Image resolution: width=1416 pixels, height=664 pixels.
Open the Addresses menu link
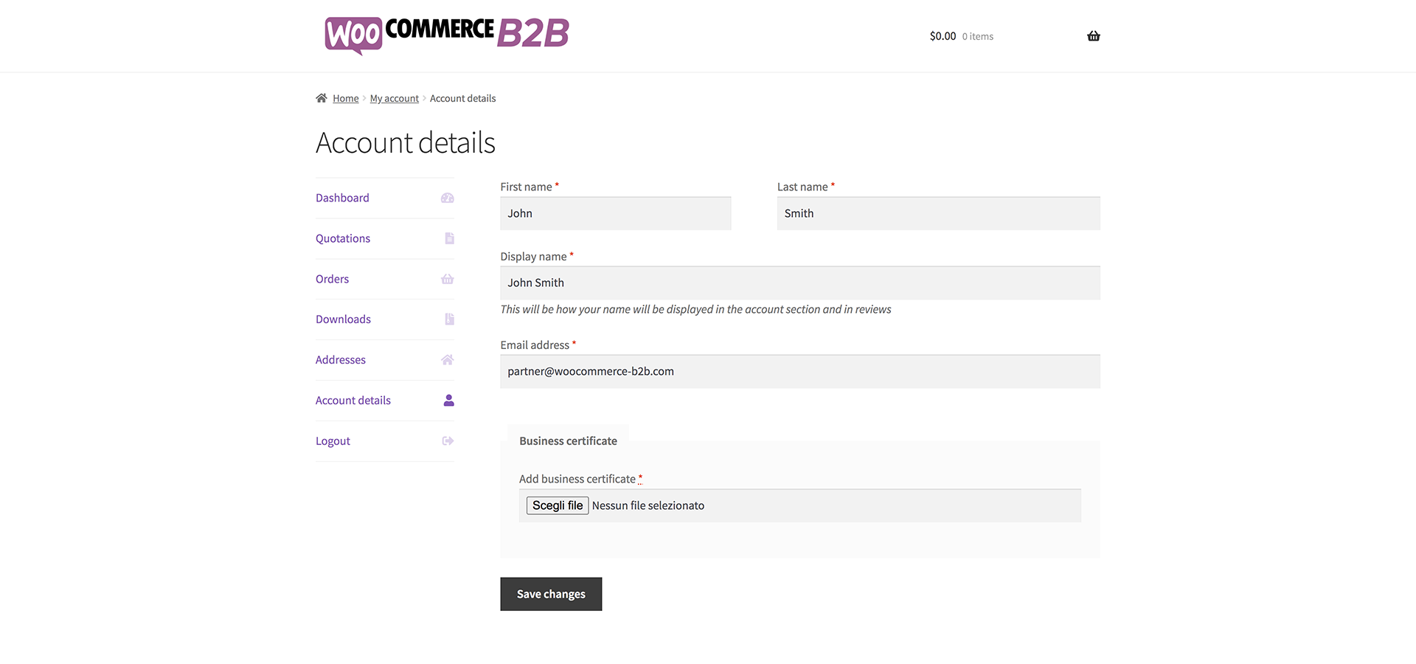click(341, 360)
